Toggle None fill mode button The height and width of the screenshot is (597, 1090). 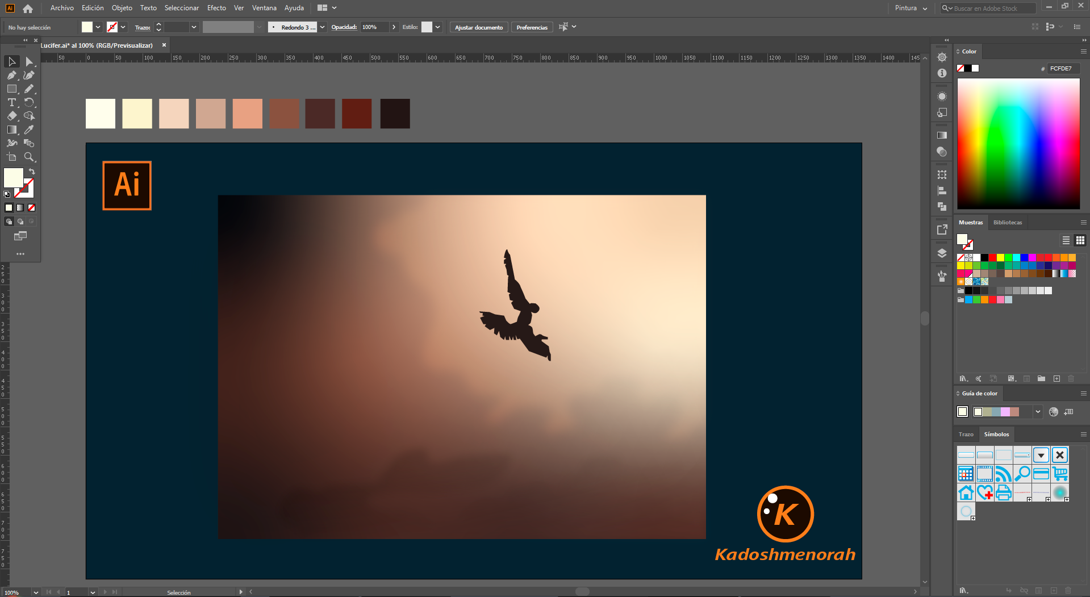click(x=31, y=208)
